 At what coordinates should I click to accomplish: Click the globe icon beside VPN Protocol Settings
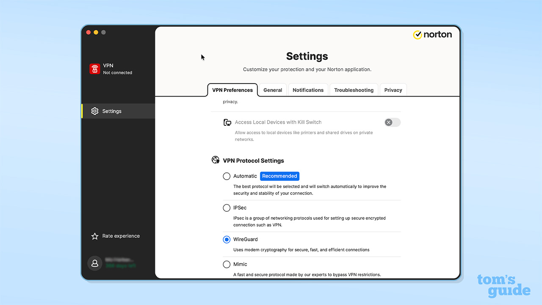[216, 160]
